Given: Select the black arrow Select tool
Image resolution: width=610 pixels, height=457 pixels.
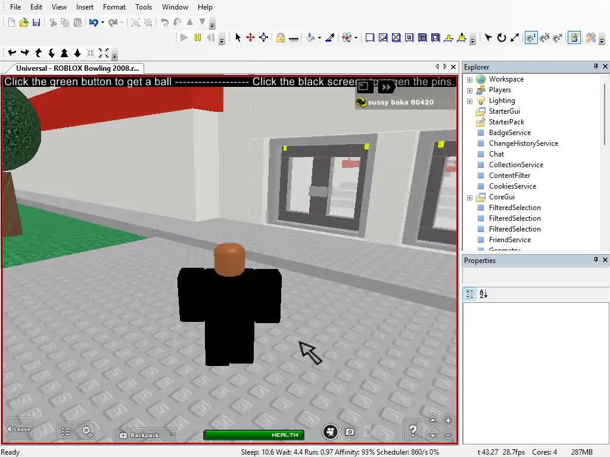Looking at the screenshot, I should point(238,37).
